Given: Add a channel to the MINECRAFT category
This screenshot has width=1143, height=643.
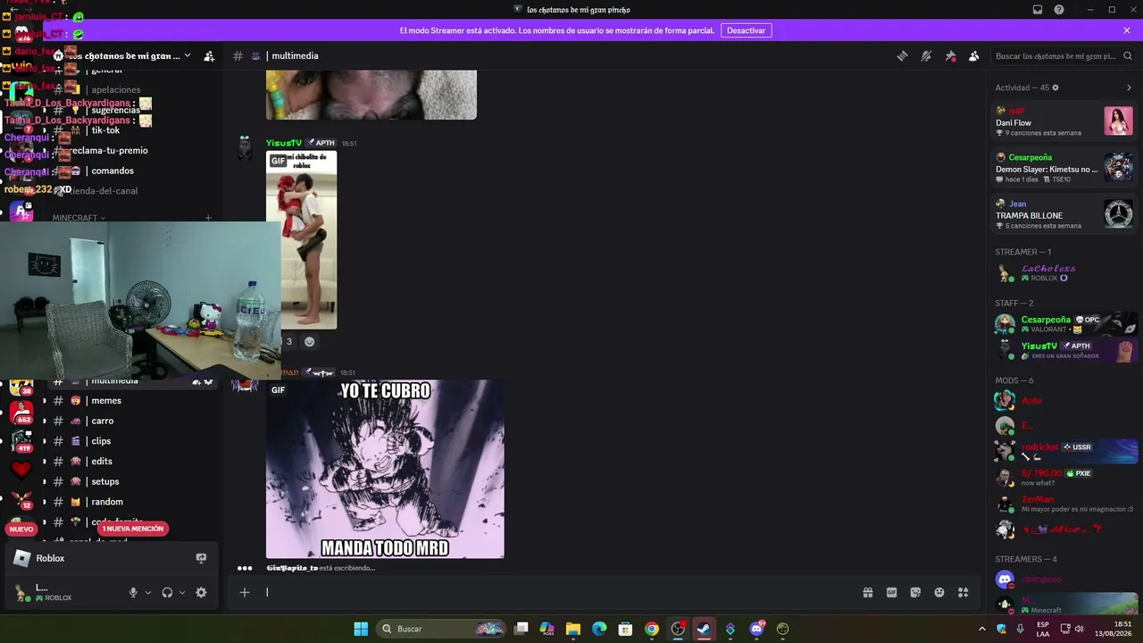Looking at the screenshot, I should (x=208, y=218).
